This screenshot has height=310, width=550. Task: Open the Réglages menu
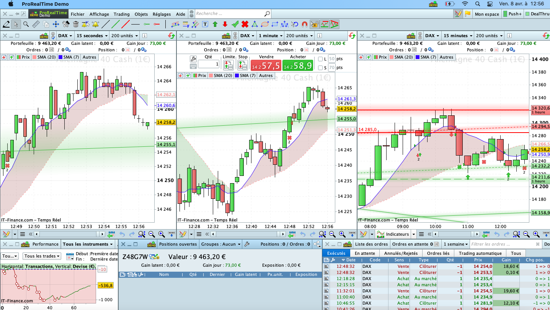point(162,14)
